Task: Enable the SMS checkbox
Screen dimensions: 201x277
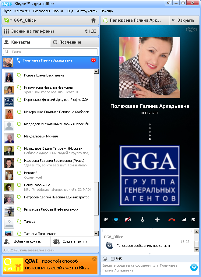Action: click(112, 259)
